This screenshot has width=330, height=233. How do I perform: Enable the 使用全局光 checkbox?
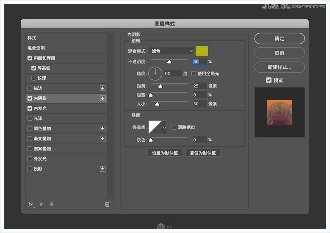[193, 74]
